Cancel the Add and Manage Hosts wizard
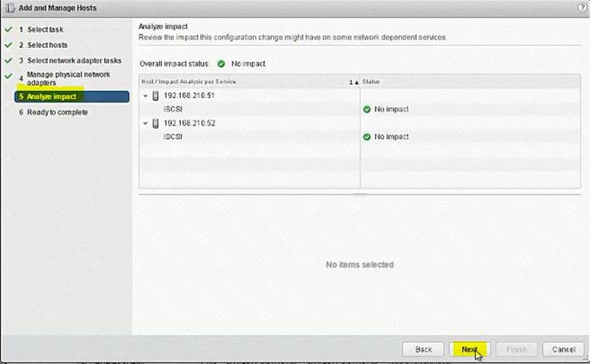The height and width of the screenshot is (364, 590). point(563,349)
